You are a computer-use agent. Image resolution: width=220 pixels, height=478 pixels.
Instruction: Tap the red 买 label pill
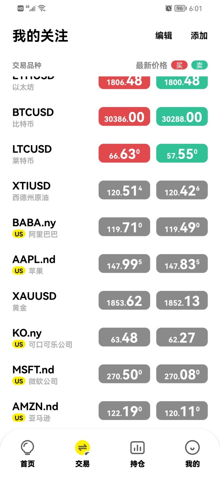(179, 65)
